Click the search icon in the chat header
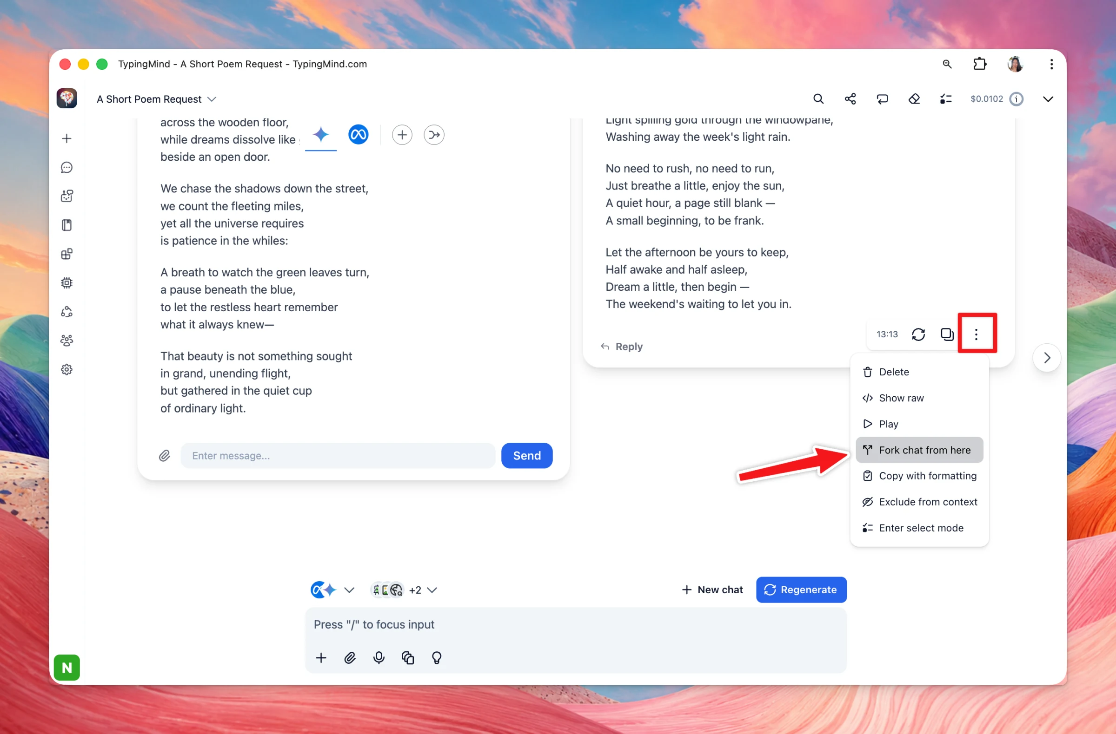This screenshot has height=734, width=1116. [x=818, y=99]
